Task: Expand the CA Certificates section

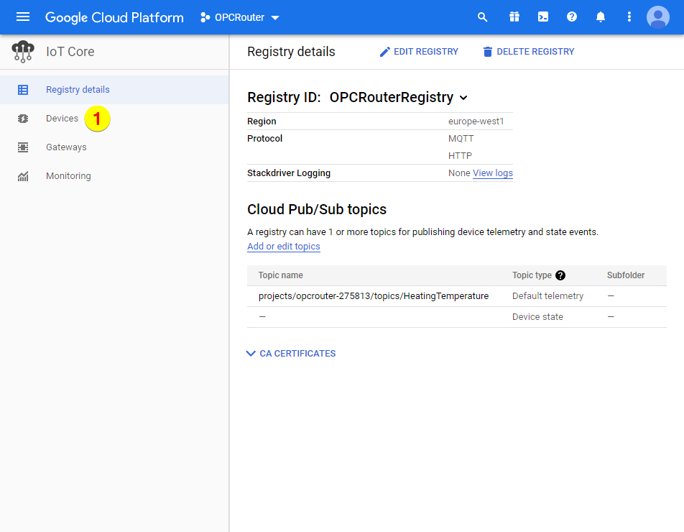Action: point(291,354)
